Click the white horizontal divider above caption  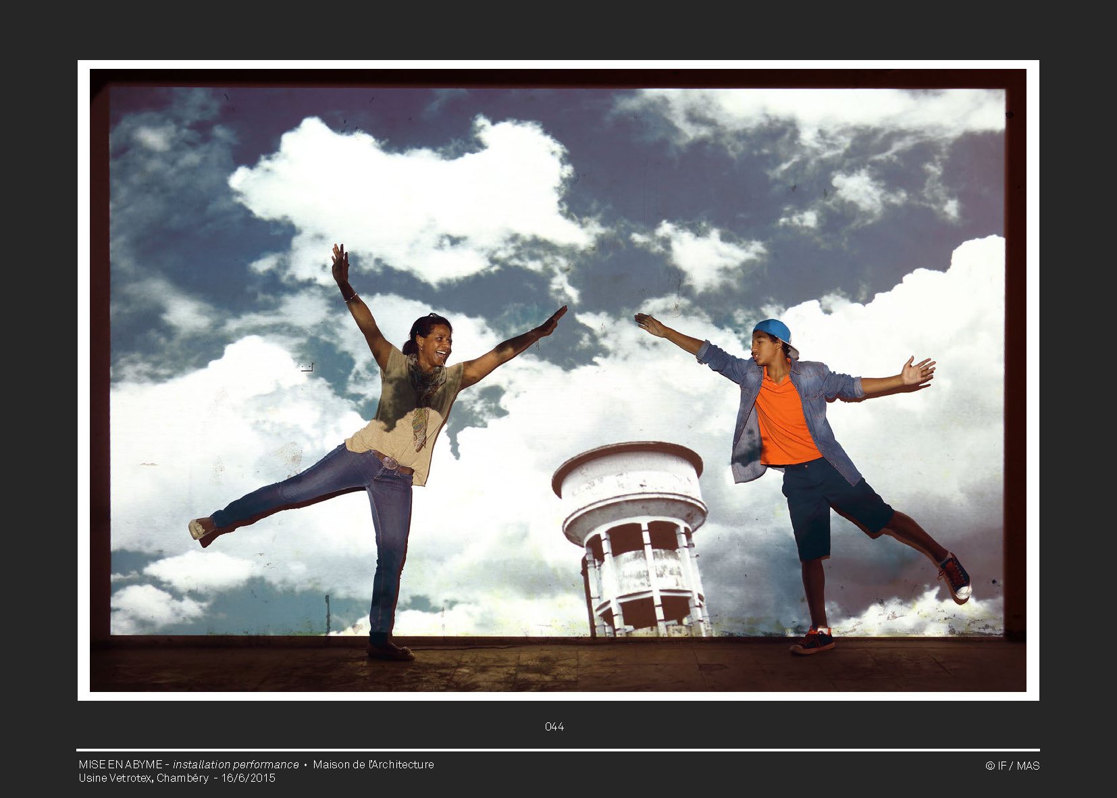click(558, 750)
